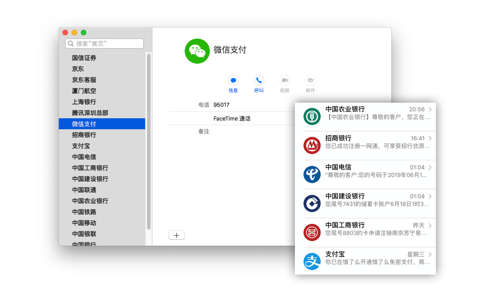Click the video (视频) camera icon
The image size is (497, 303).
pyautogui.click(x=285, y=80)
